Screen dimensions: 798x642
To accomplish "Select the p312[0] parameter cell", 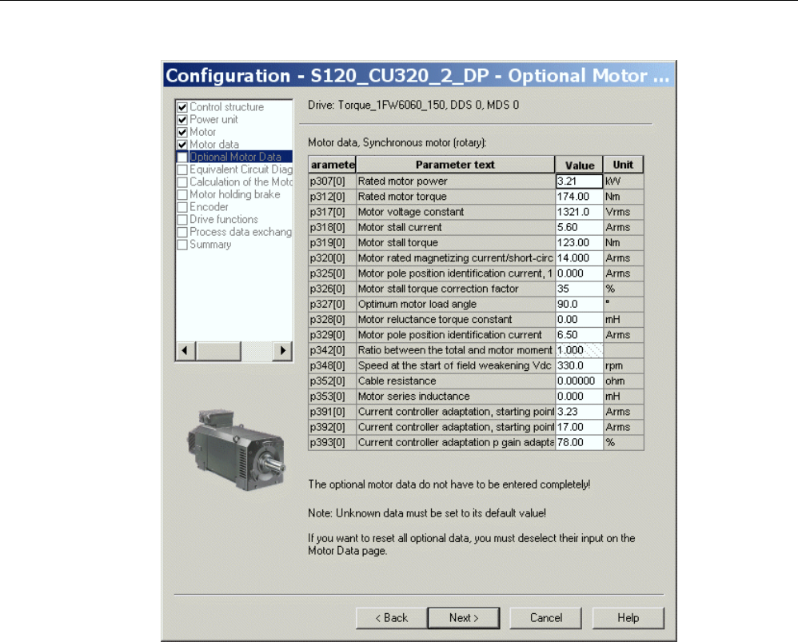I will coord(332,197).
